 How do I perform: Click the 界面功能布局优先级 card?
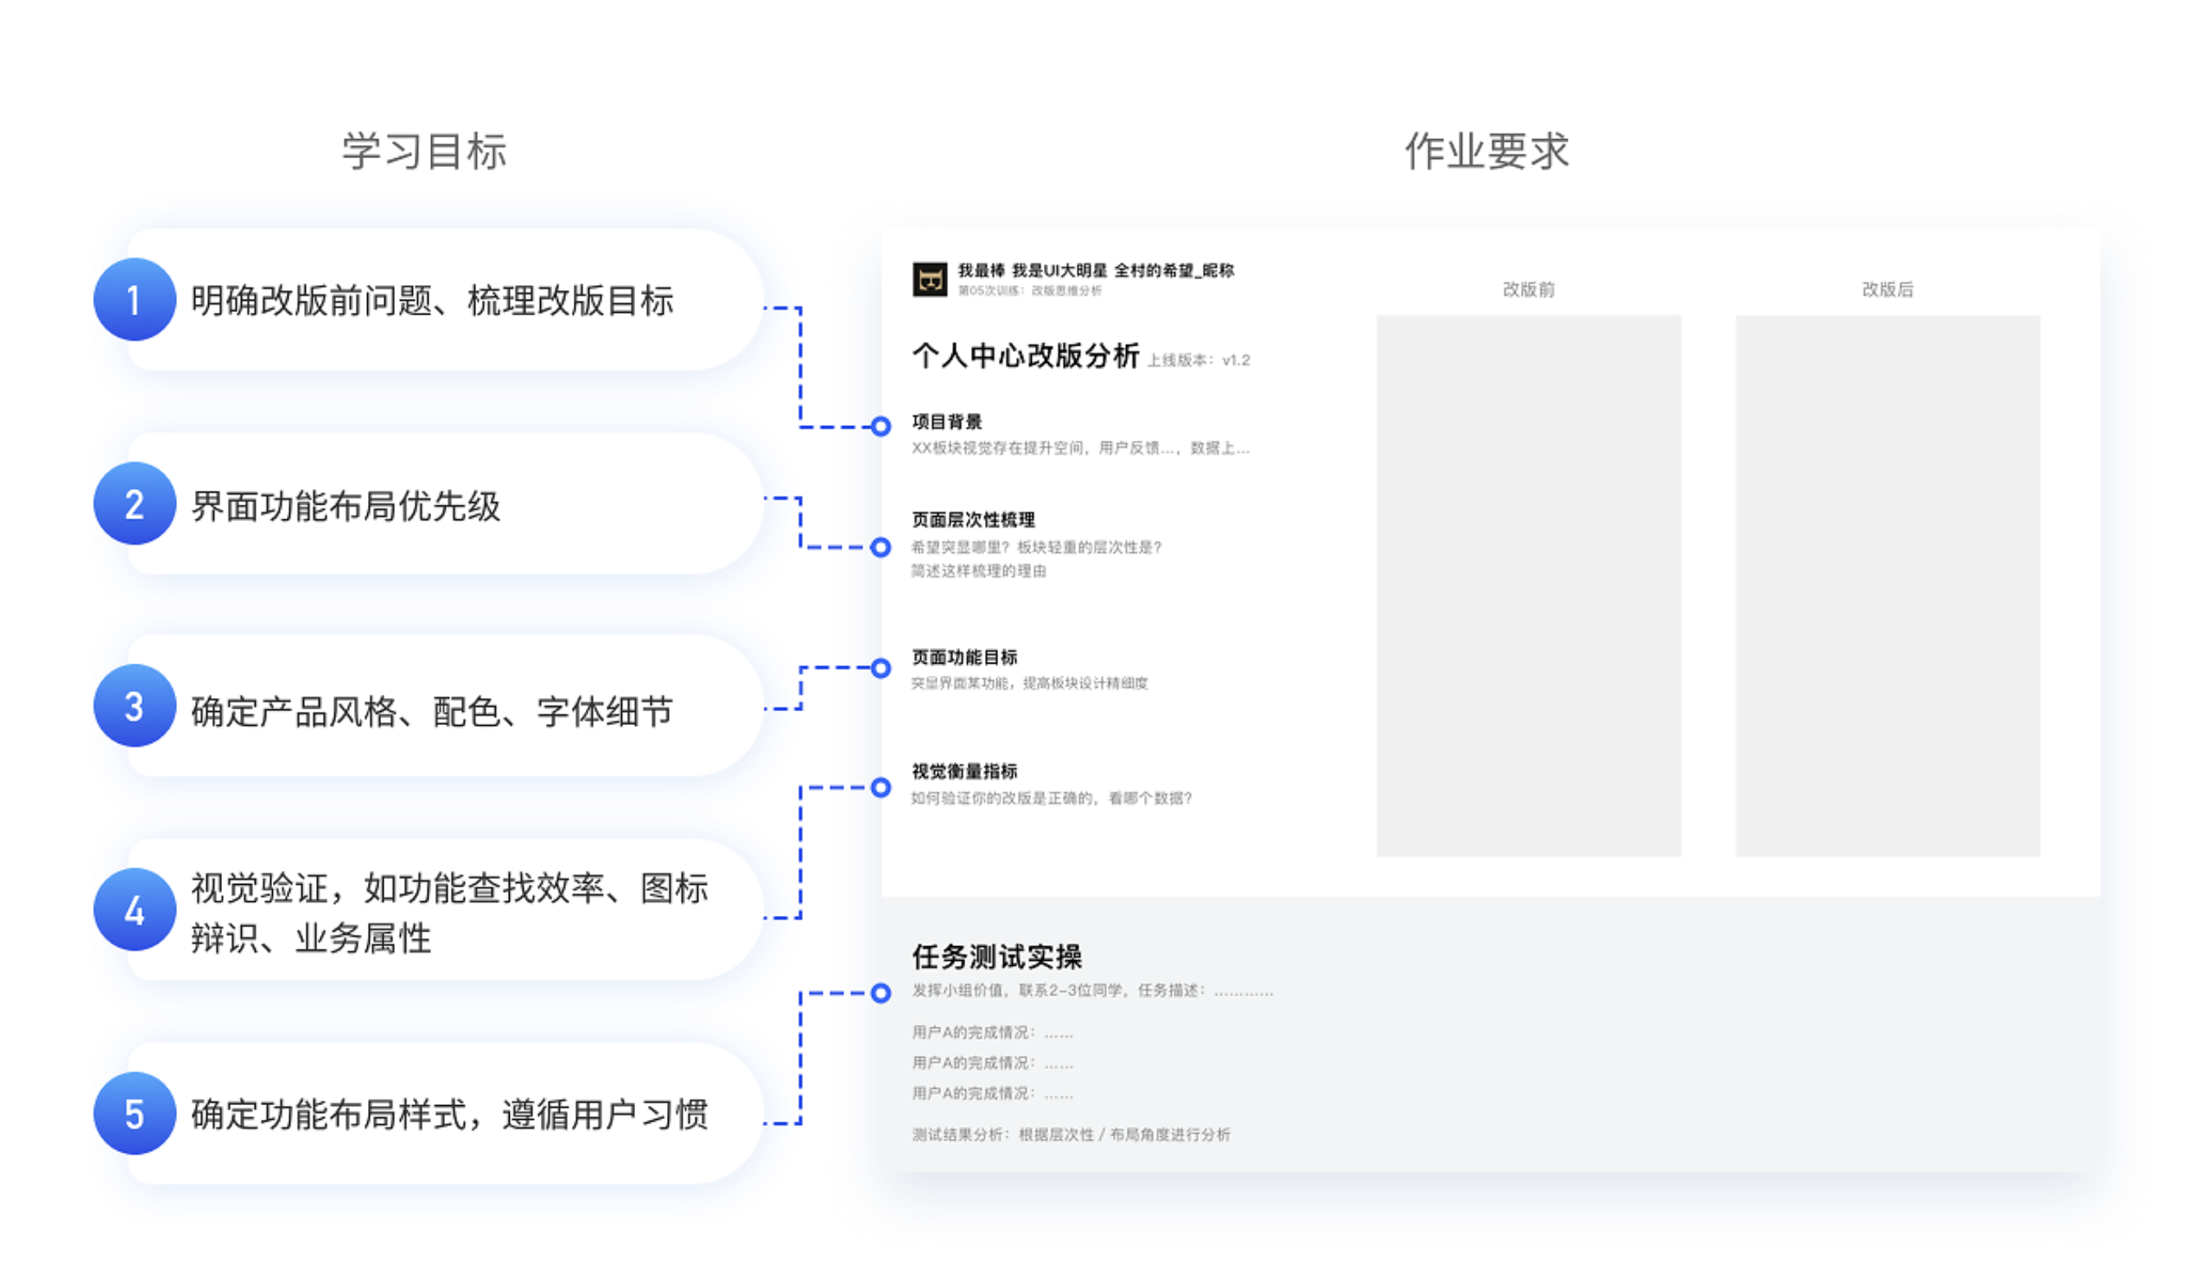click(434, 505)
